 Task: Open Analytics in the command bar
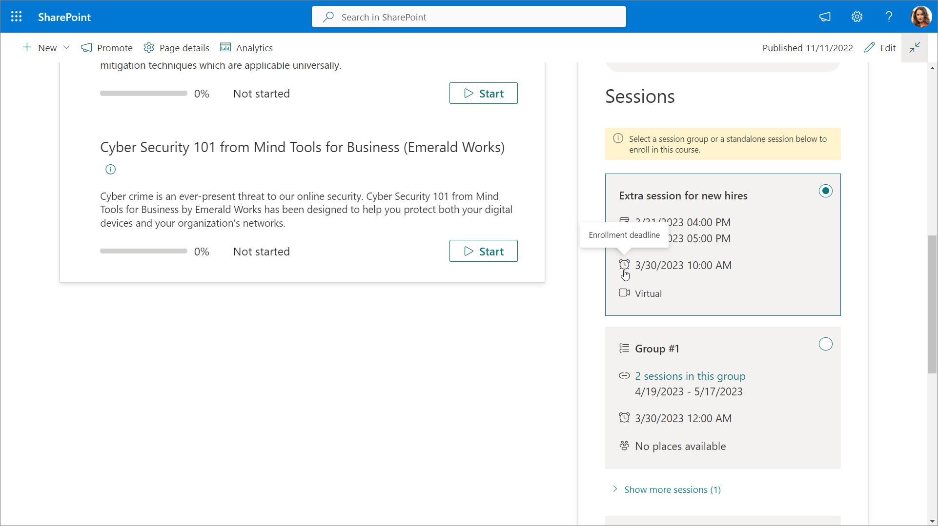[x=246, y=48]
